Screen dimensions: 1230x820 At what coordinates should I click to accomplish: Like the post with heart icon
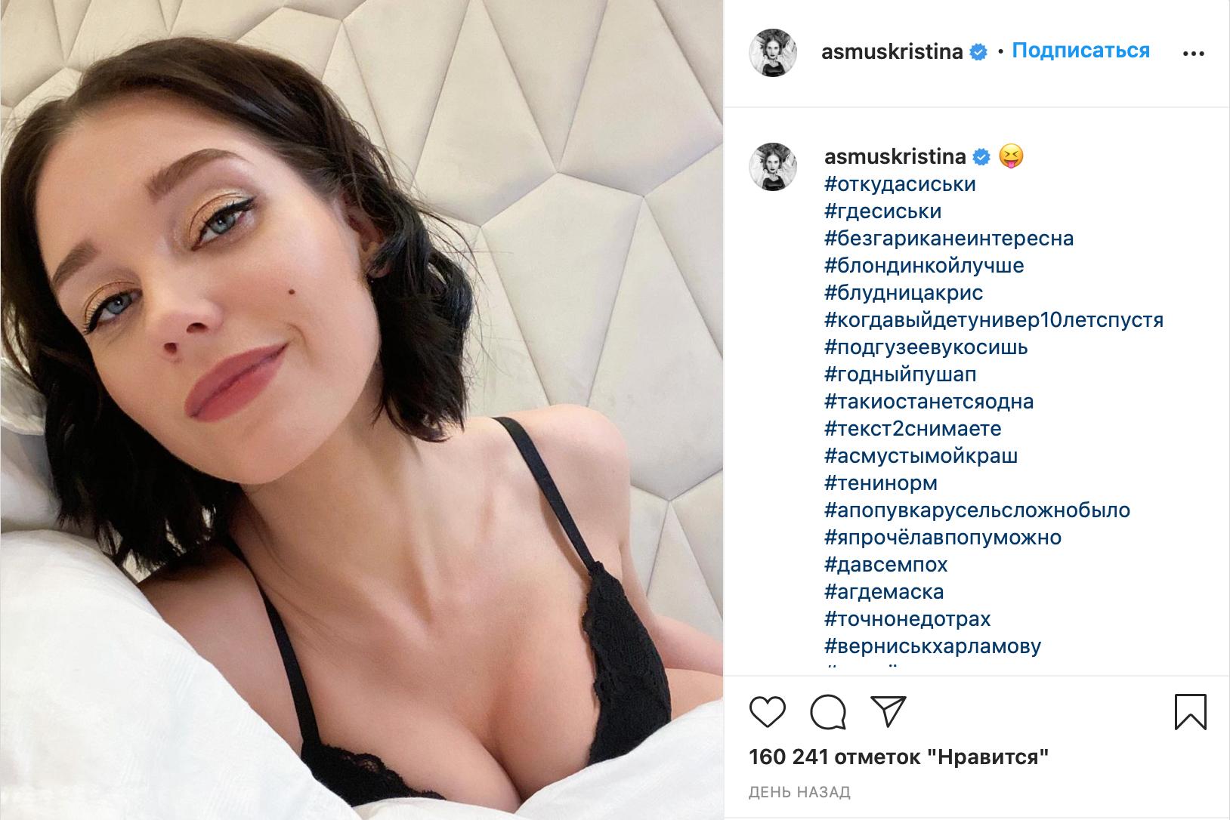point(768,712)
